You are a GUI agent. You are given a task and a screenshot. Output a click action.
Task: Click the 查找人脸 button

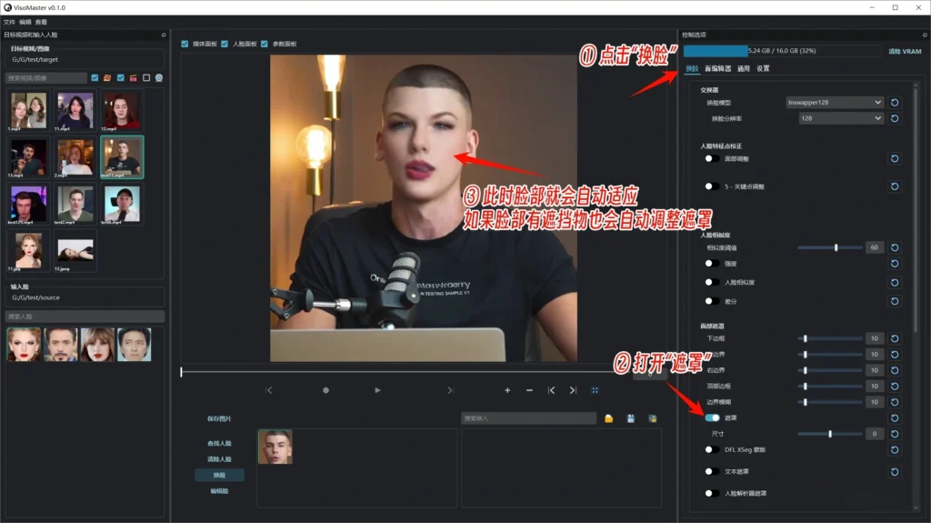[219, 443]
